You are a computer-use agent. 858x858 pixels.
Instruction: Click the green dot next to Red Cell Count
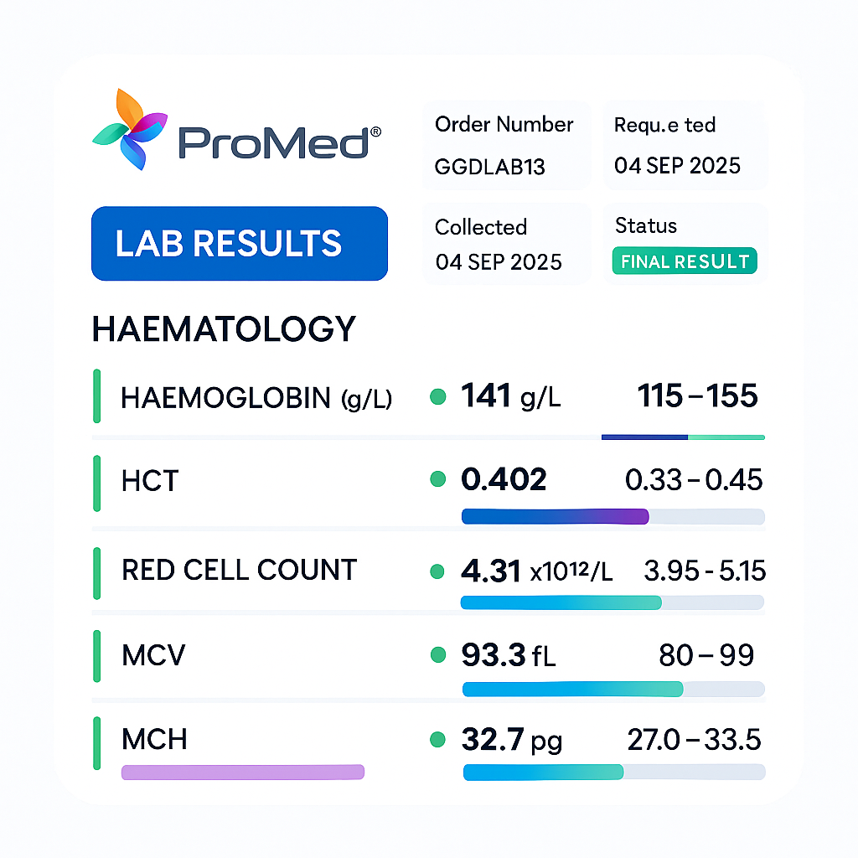point(437,571)
